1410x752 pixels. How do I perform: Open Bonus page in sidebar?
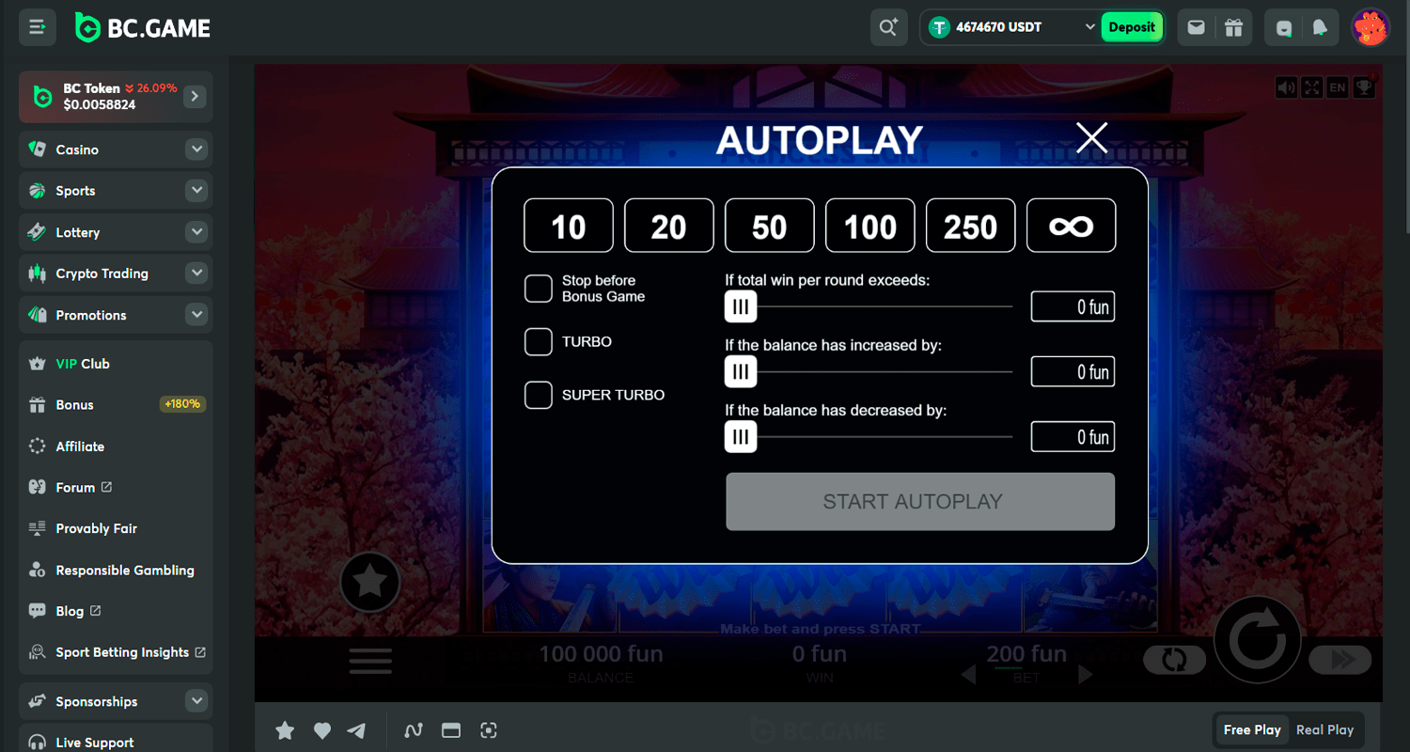click(116, 405)
